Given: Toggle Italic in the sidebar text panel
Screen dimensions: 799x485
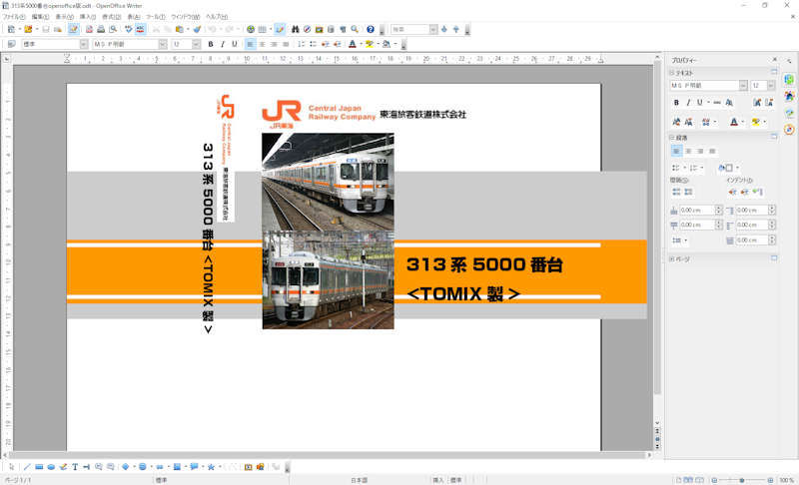Looking at the screenshot, I should [x=688, y=103].
